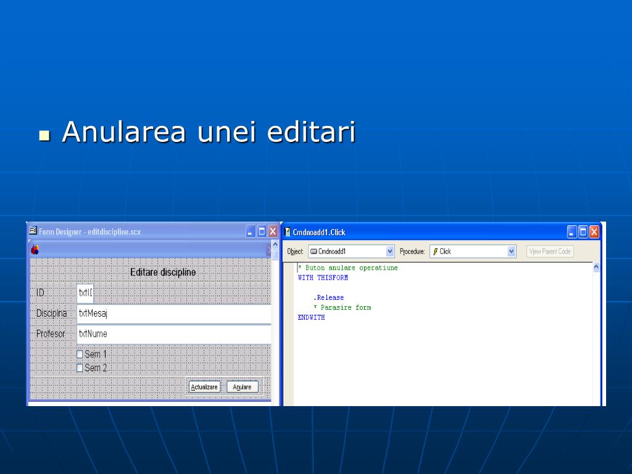
Task: Click the txtID input field
Action: click(85, 293)
